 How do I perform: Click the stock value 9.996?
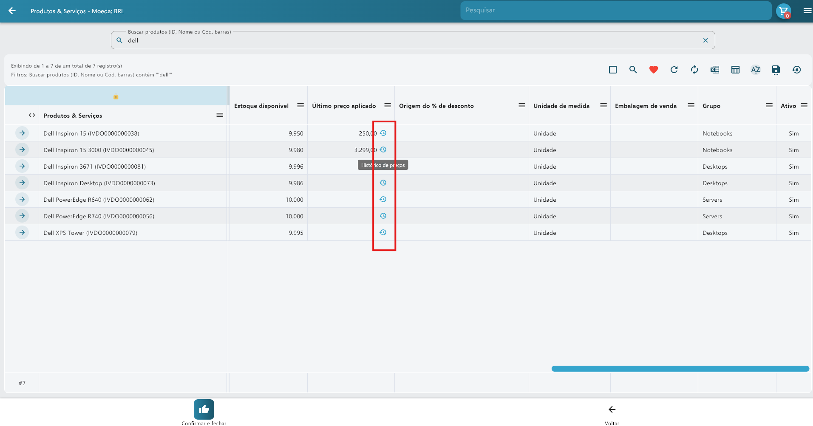click(296, 166)
